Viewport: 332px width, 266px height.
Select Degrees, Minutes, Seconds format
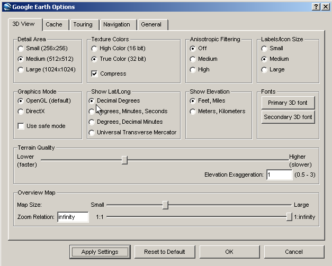coord(128,112)
